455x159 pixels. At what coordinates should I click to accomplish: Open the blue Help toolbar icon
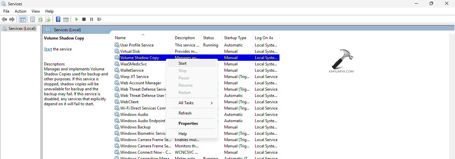click(58, 19)
